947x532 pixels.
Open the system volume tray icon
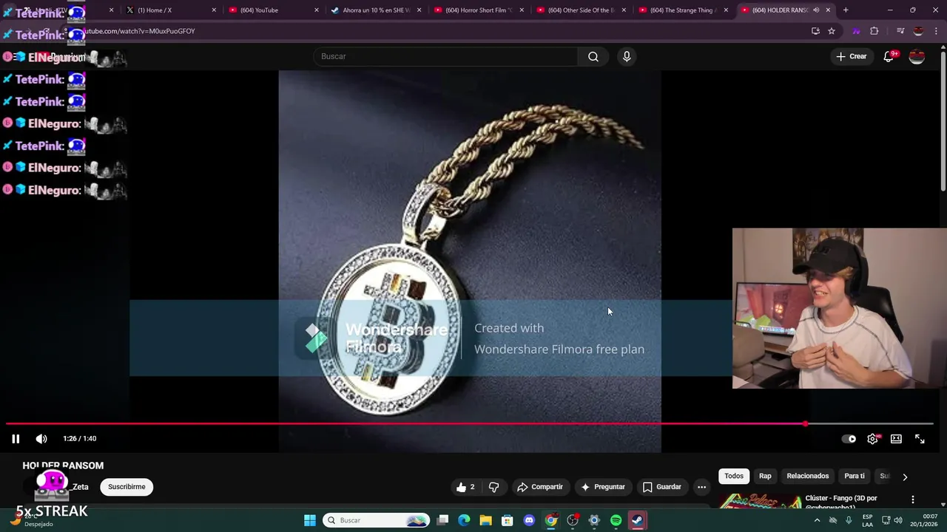pyautogui.click(x=898, y=520)
